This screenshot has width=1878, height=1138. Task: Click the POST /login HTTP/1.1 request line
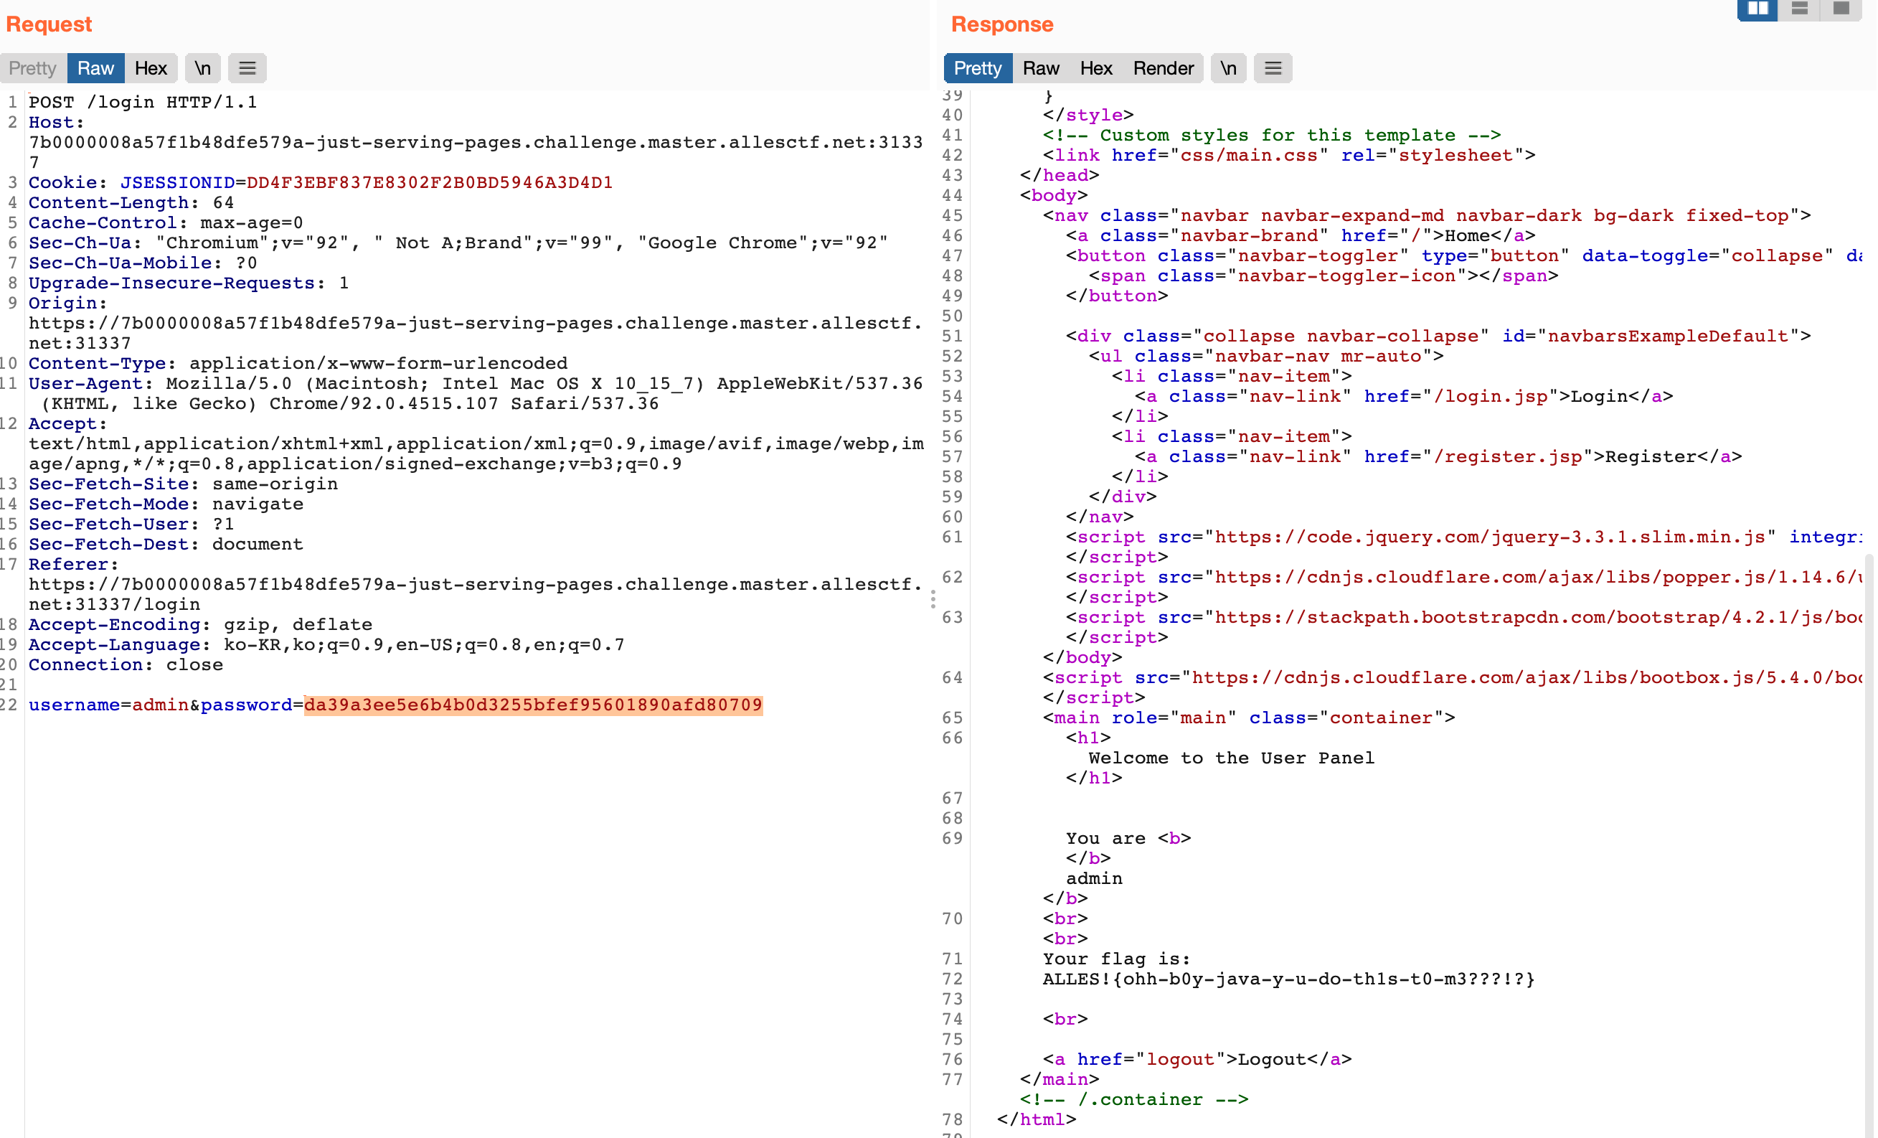143,102
